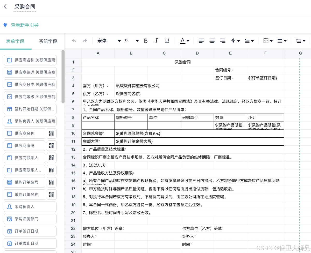The height and width of the screenshot is (253, 311).
Task: Toggle italic formatting
Action: click(x=156, y=41)
